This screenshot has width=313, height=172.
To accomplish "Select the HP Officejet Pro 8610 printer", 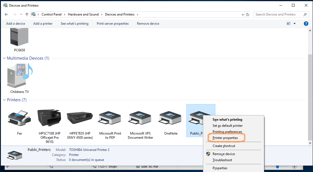I will pos(49,118).
